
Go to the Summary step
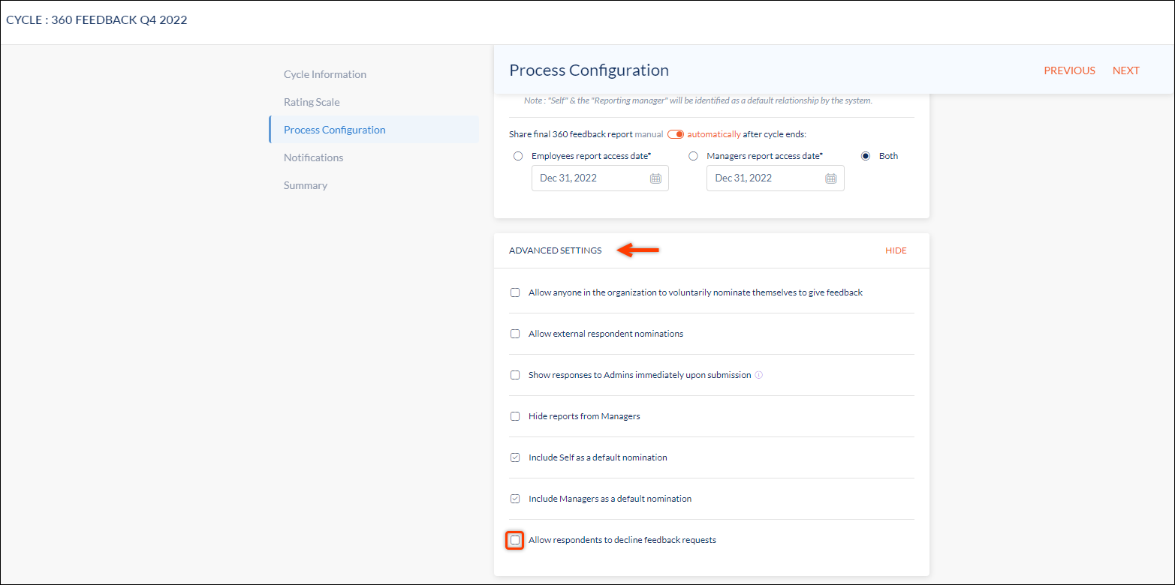(306, 185)
